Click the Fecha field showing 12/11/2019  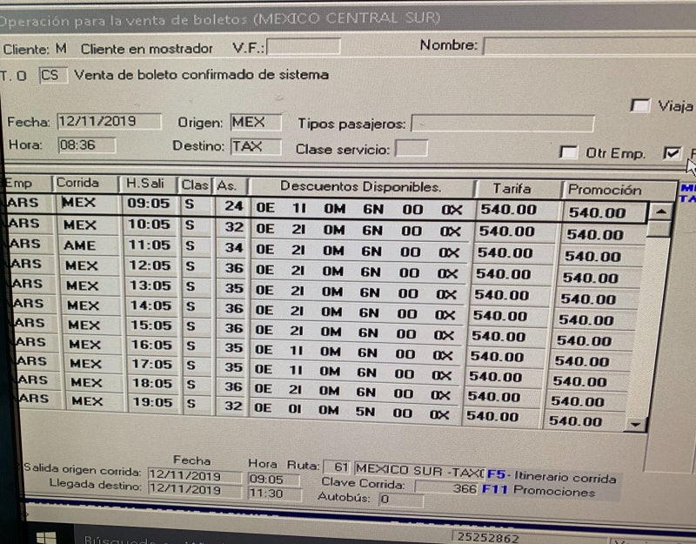(x=110, y=121)
